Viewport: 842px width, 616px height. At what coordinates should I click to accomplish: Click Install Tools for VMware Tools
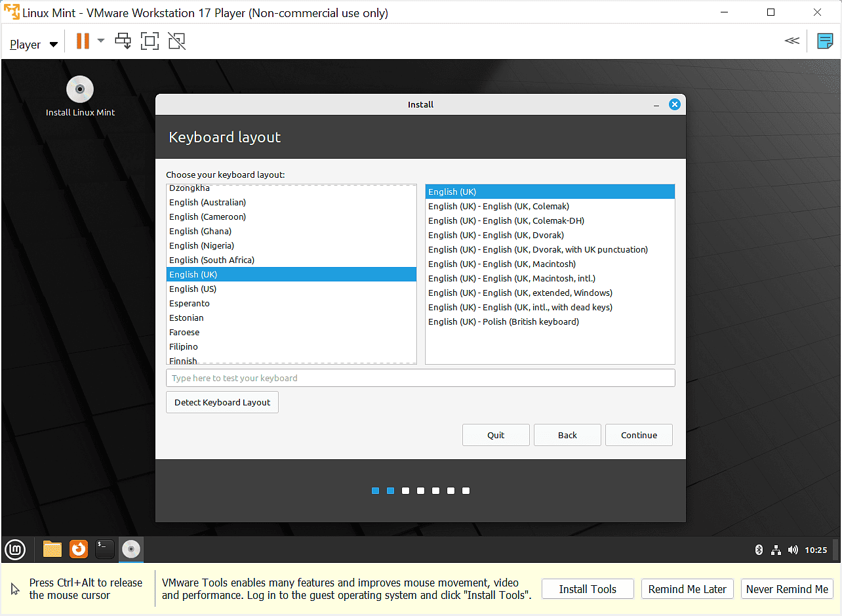pyautogui.click(x=587, y=588)
